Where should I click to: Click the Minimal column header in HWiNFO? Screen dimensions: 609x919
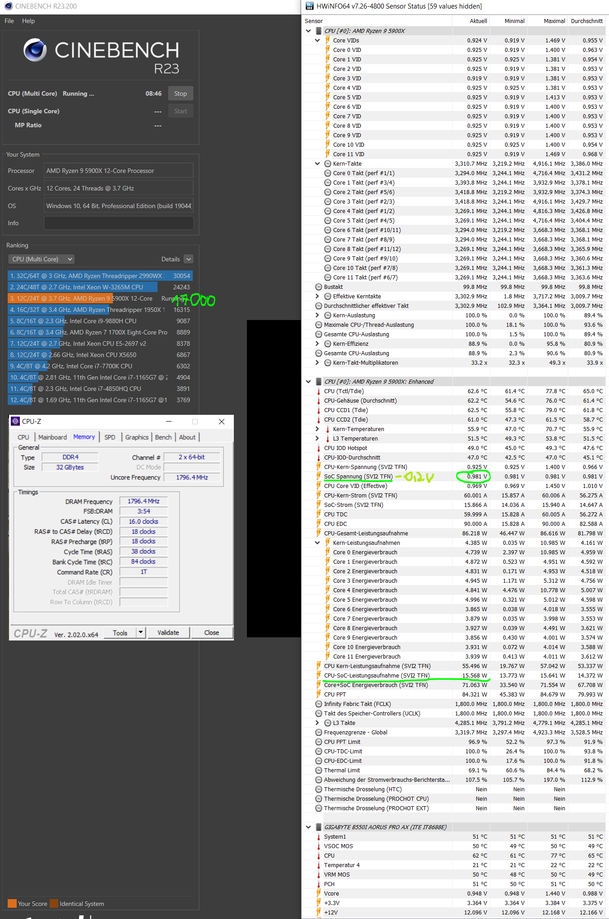pos(515,21)
